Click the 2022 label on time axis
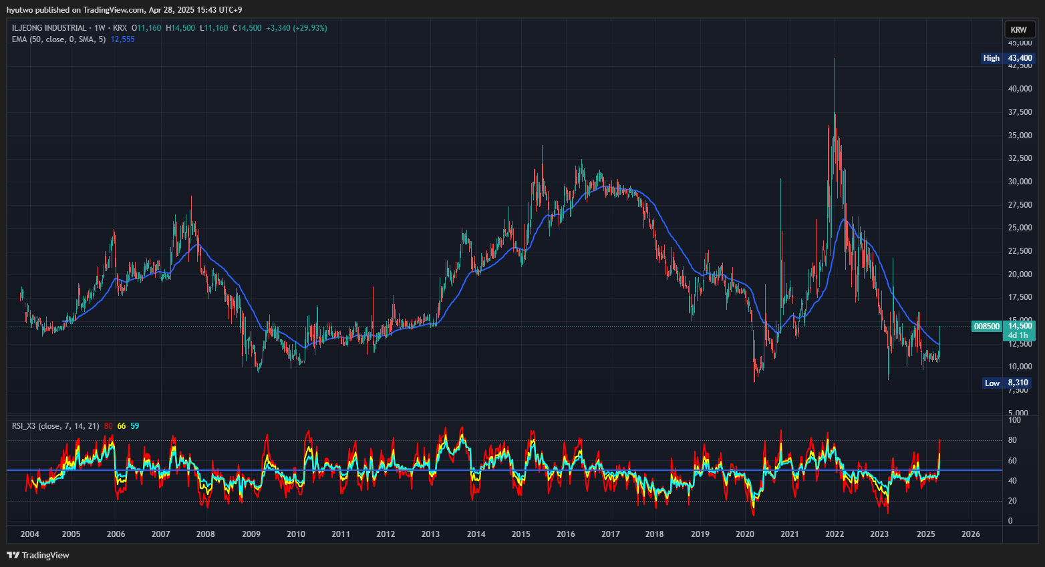 pyautogui.click(x=835, y=534)
